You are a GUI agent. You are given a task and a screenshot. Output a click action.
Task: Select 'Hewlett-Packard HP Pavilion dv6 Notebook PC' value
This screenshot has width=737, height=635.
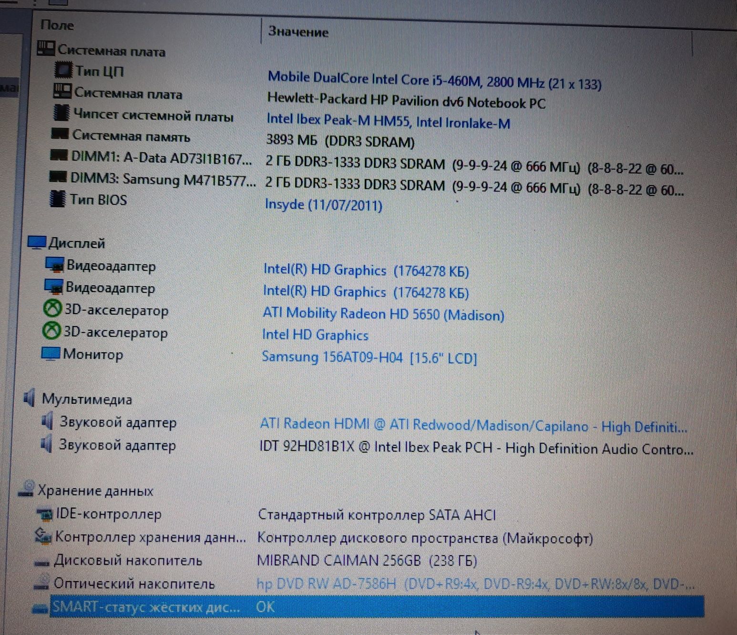click(407, 101)
